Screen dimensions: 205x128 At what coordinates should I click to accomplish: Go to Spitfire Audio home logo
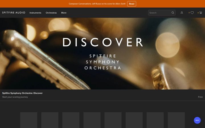click(x=14, y=13)
